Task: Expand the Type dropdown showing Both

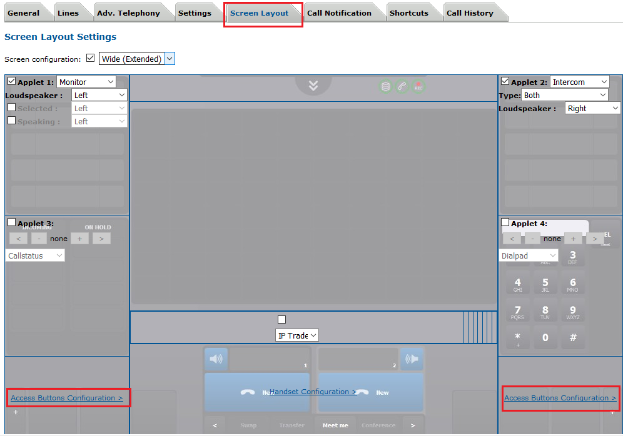Action: [565, 95]
